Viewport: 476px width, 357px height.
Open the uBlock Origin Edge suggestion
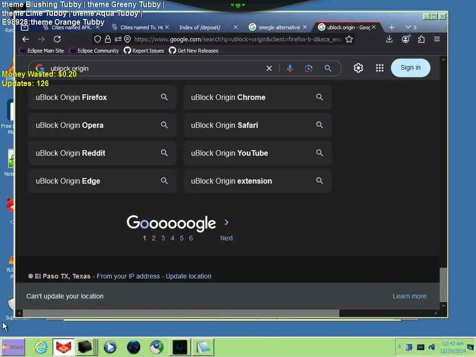[x=102, y=181]
